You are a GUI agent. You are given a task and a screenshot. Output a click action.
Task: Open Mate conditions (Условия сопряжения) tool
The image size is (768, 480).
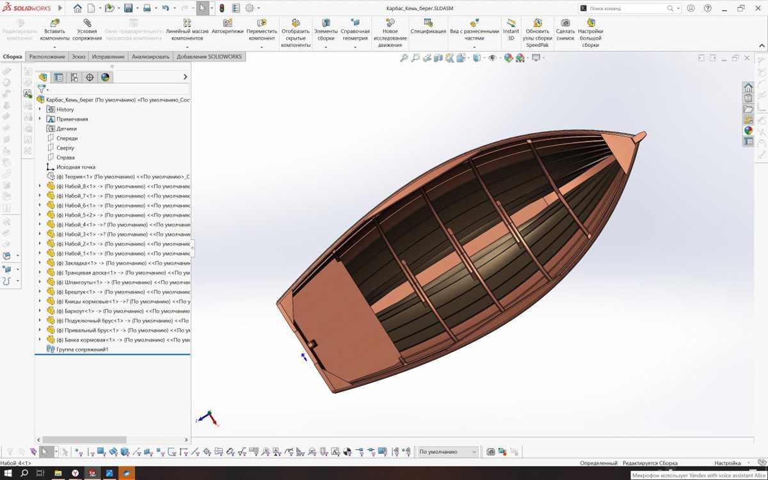87,22
